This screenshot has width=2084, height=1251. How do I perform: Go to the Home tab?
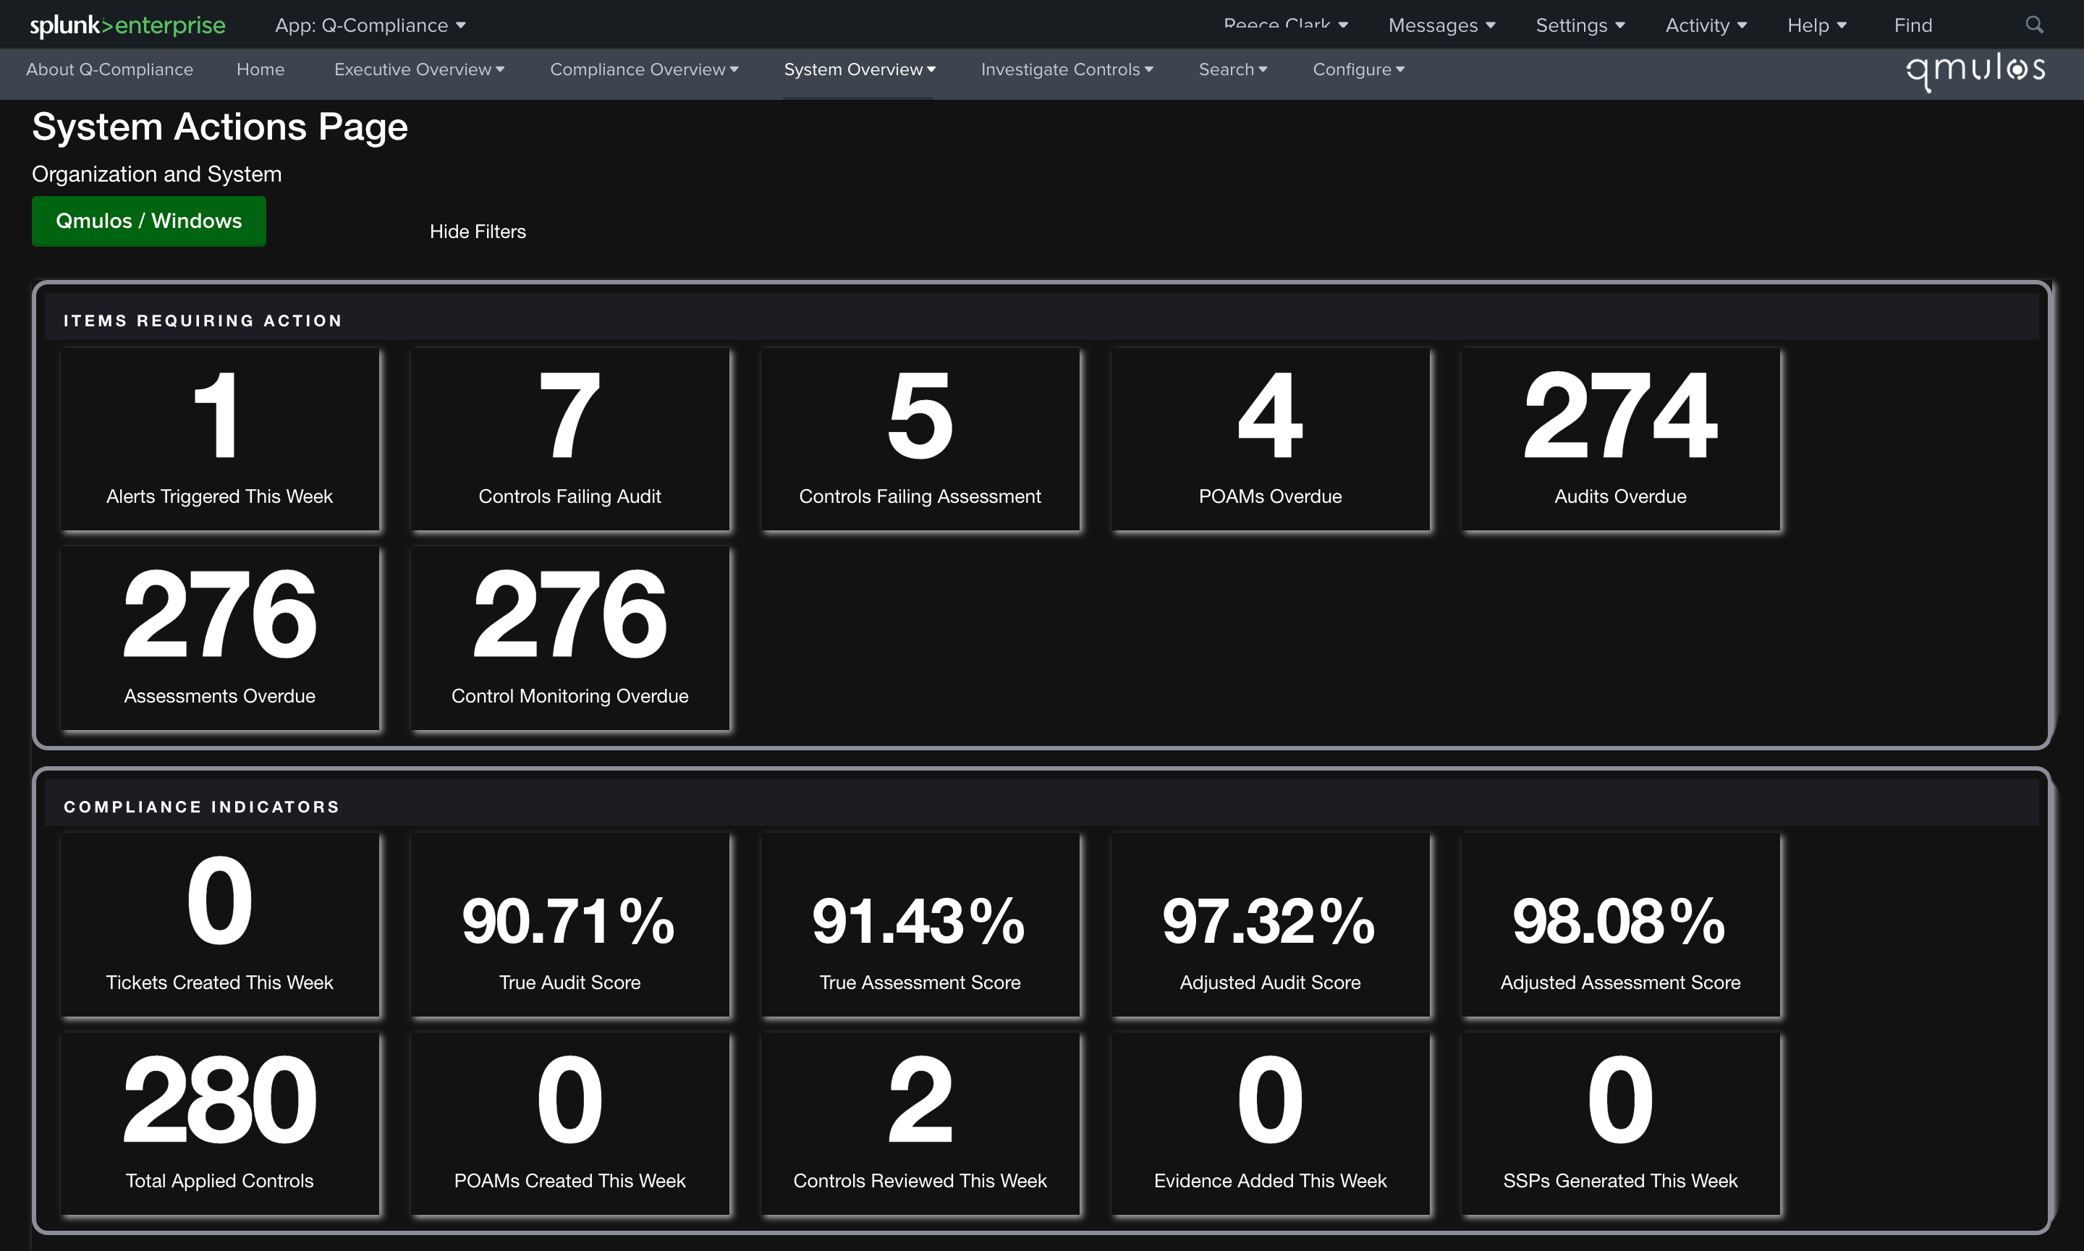(260, 69)
